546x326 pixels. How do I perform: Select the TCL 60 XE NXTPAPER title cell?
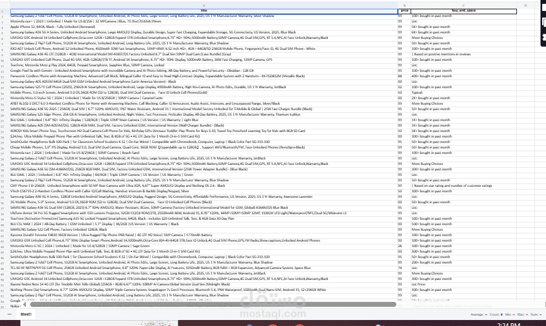coord(204,268)
